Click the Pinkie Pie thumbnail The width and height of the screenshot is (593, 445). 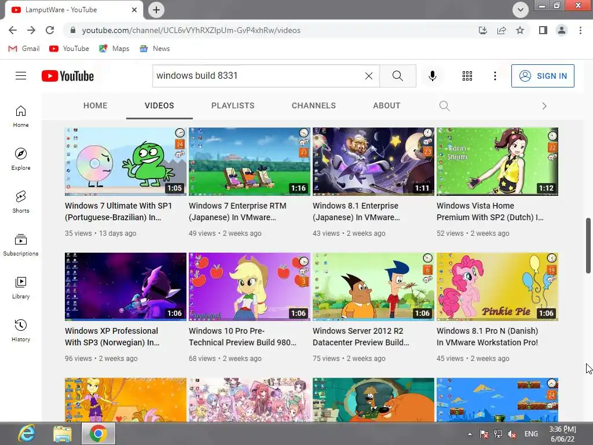(x=497, y=286)
